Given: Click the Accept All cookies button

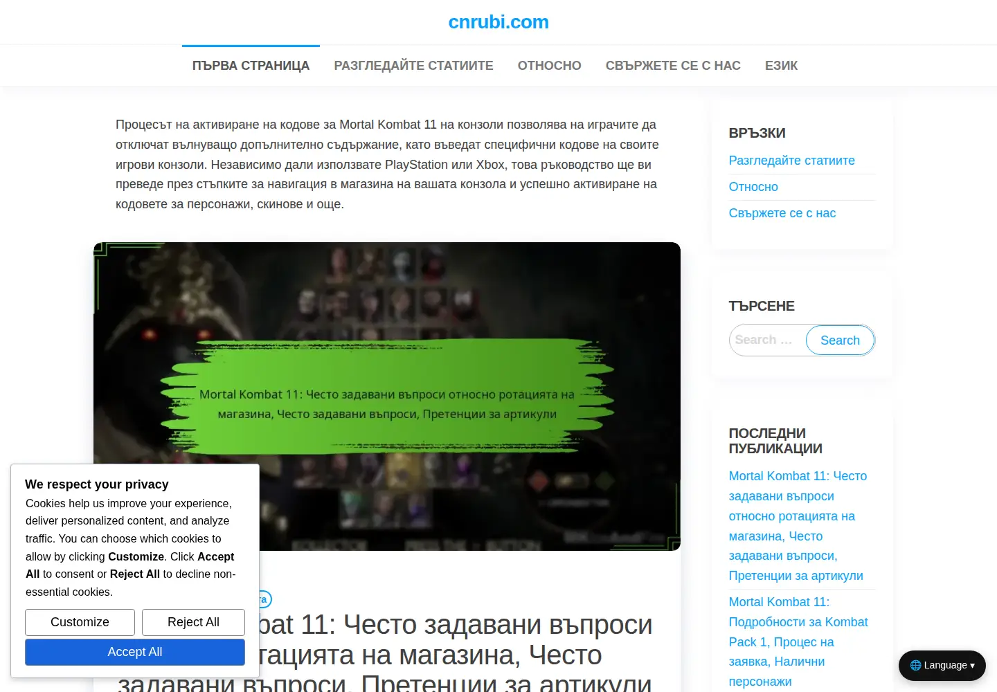Looking at the screenshot, I should click(x=135, y=652).
